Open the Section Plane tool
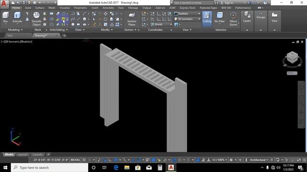The image size is (307, 172). tap(132, 19)
